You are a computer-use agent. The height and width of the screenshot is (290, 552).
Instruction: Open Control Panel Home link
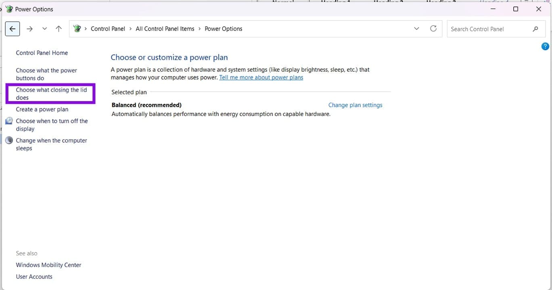click(x=42, y=53)
